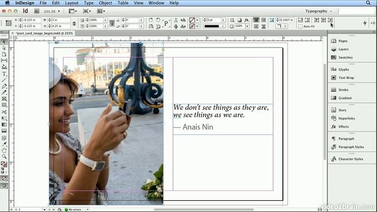Viewport: 377px width, 212px height.
Task: Open the Typography workspace switcher
Action: [x=318, y=11]
